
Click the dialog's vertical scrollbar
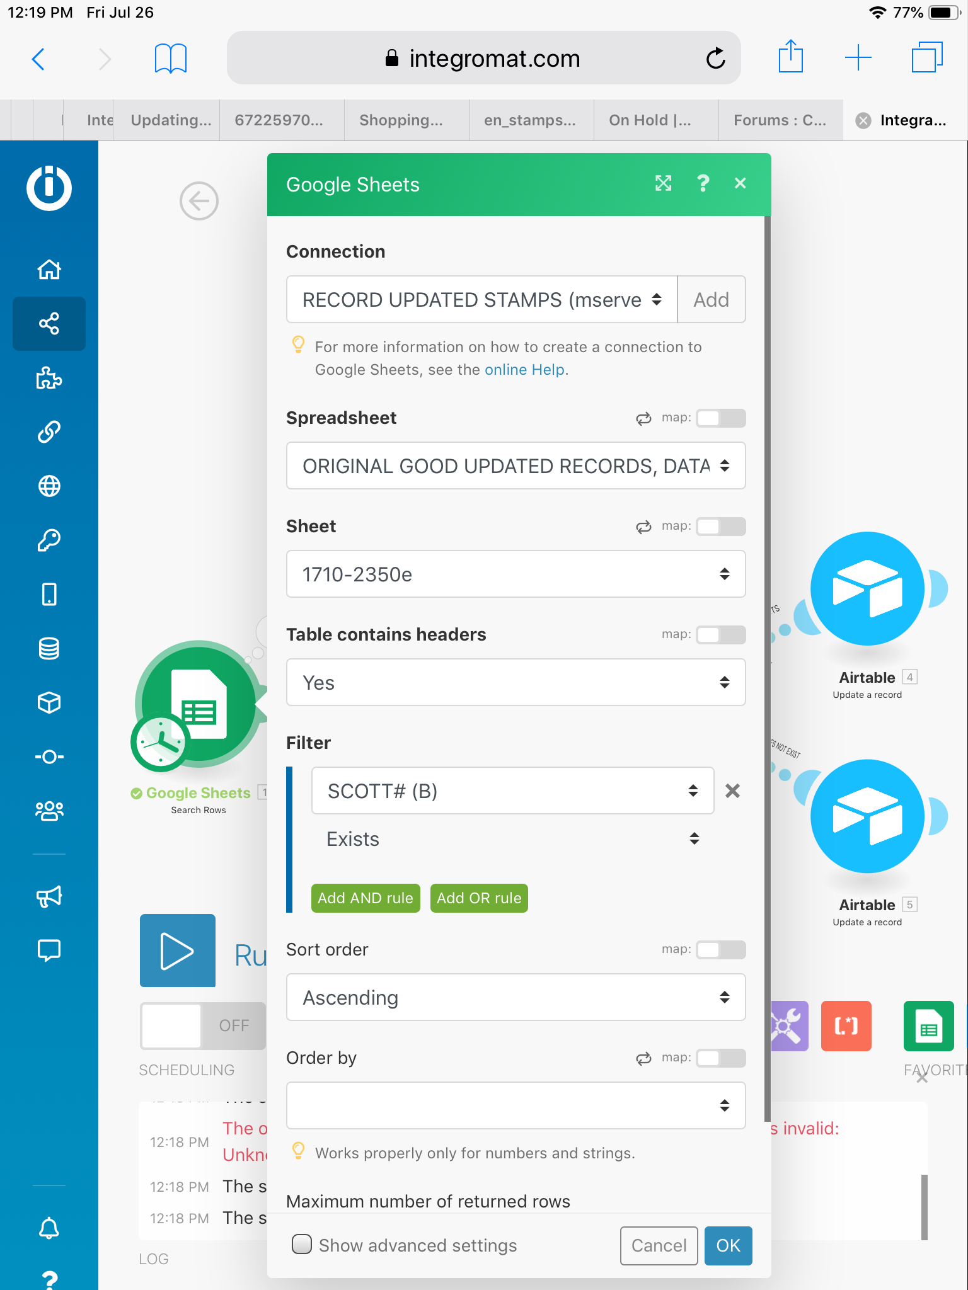tap(768, 668)
